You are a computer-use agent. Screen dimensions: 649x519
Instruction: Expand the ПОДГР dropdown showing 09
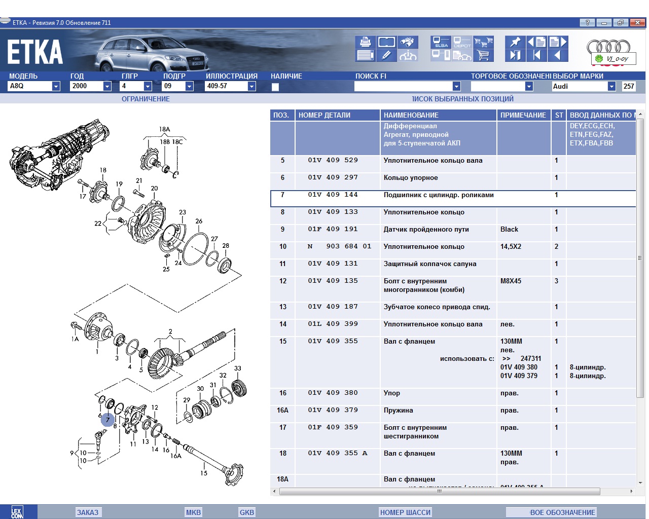(189, 86)
